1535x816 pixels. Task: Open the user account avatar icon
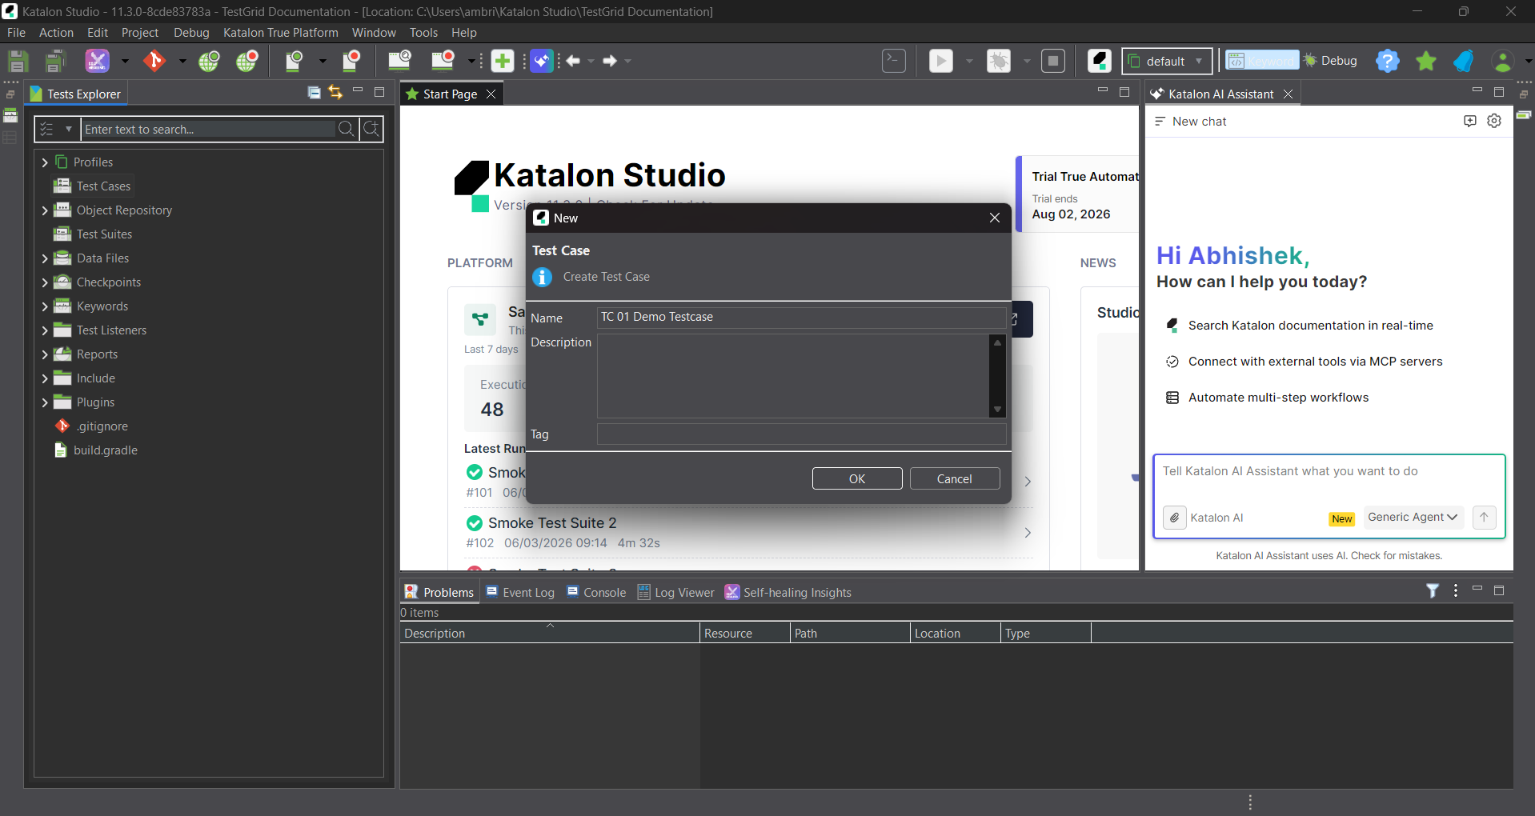pos(1503,61)
